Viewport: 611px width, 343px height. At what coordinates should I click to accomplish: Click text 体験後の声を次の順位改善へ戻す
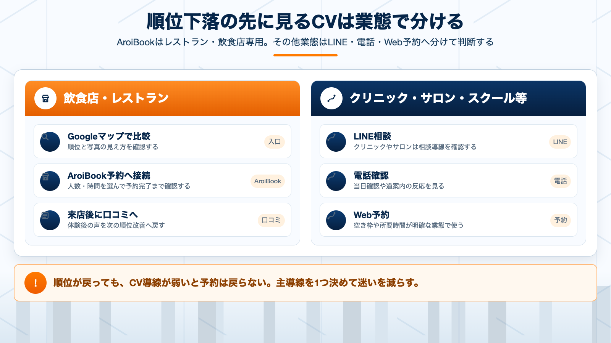116,226
